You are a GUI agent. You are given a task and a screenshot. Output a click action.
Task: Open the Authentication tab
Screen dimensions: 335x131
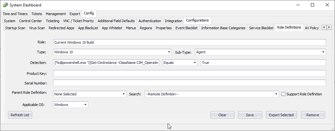150,21
